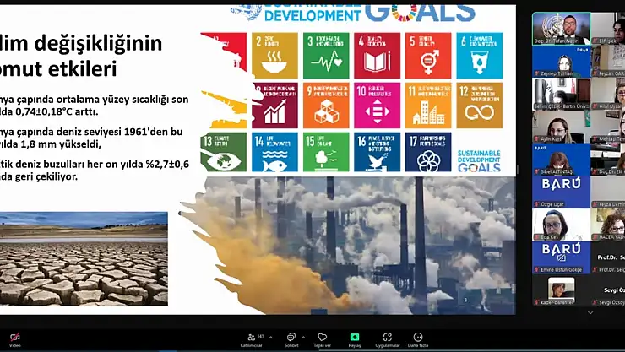Open the Tepki ver reactions heart

[322, 340]
